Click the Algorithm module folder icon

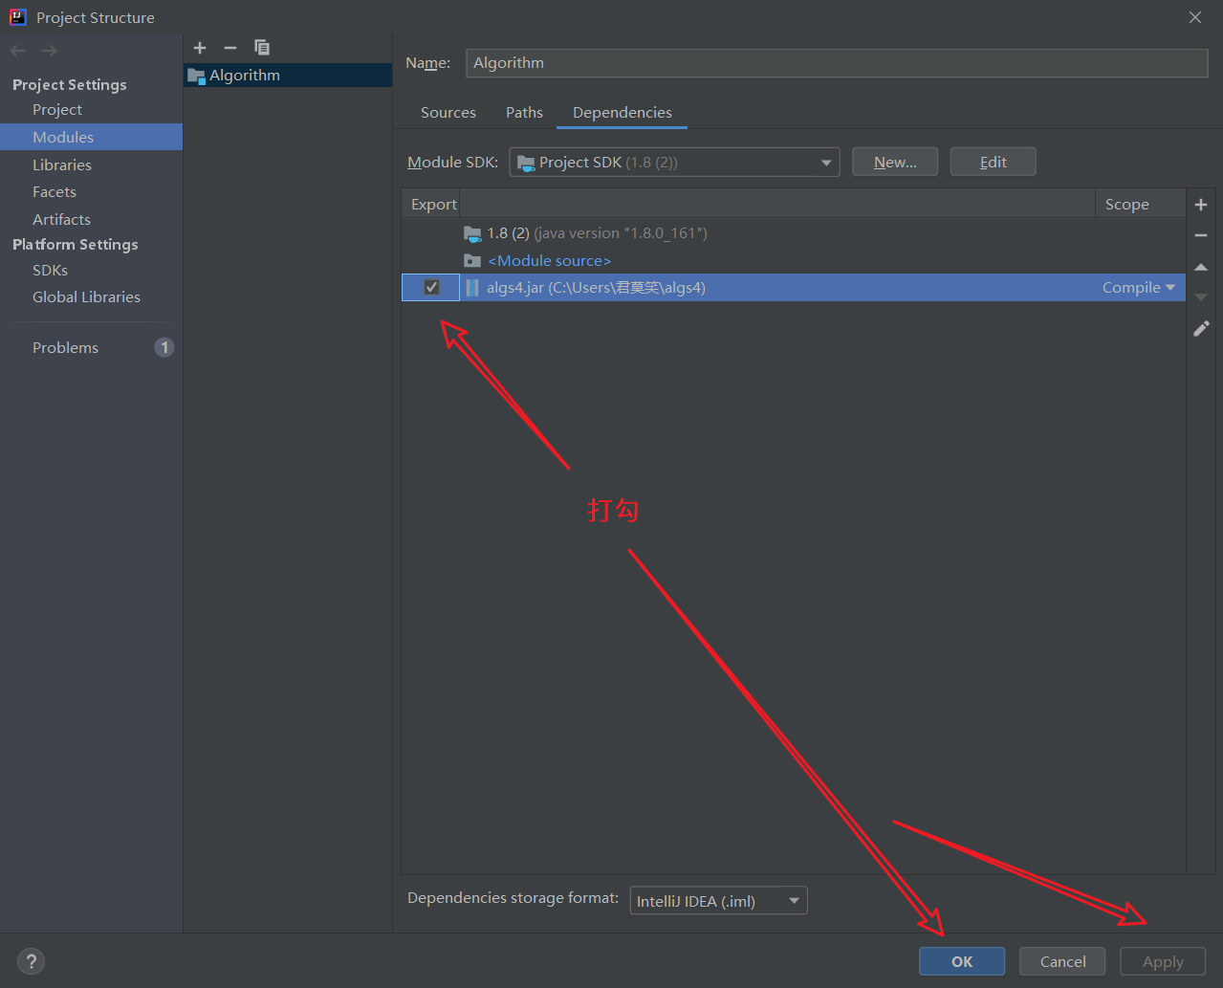point(197,76)
